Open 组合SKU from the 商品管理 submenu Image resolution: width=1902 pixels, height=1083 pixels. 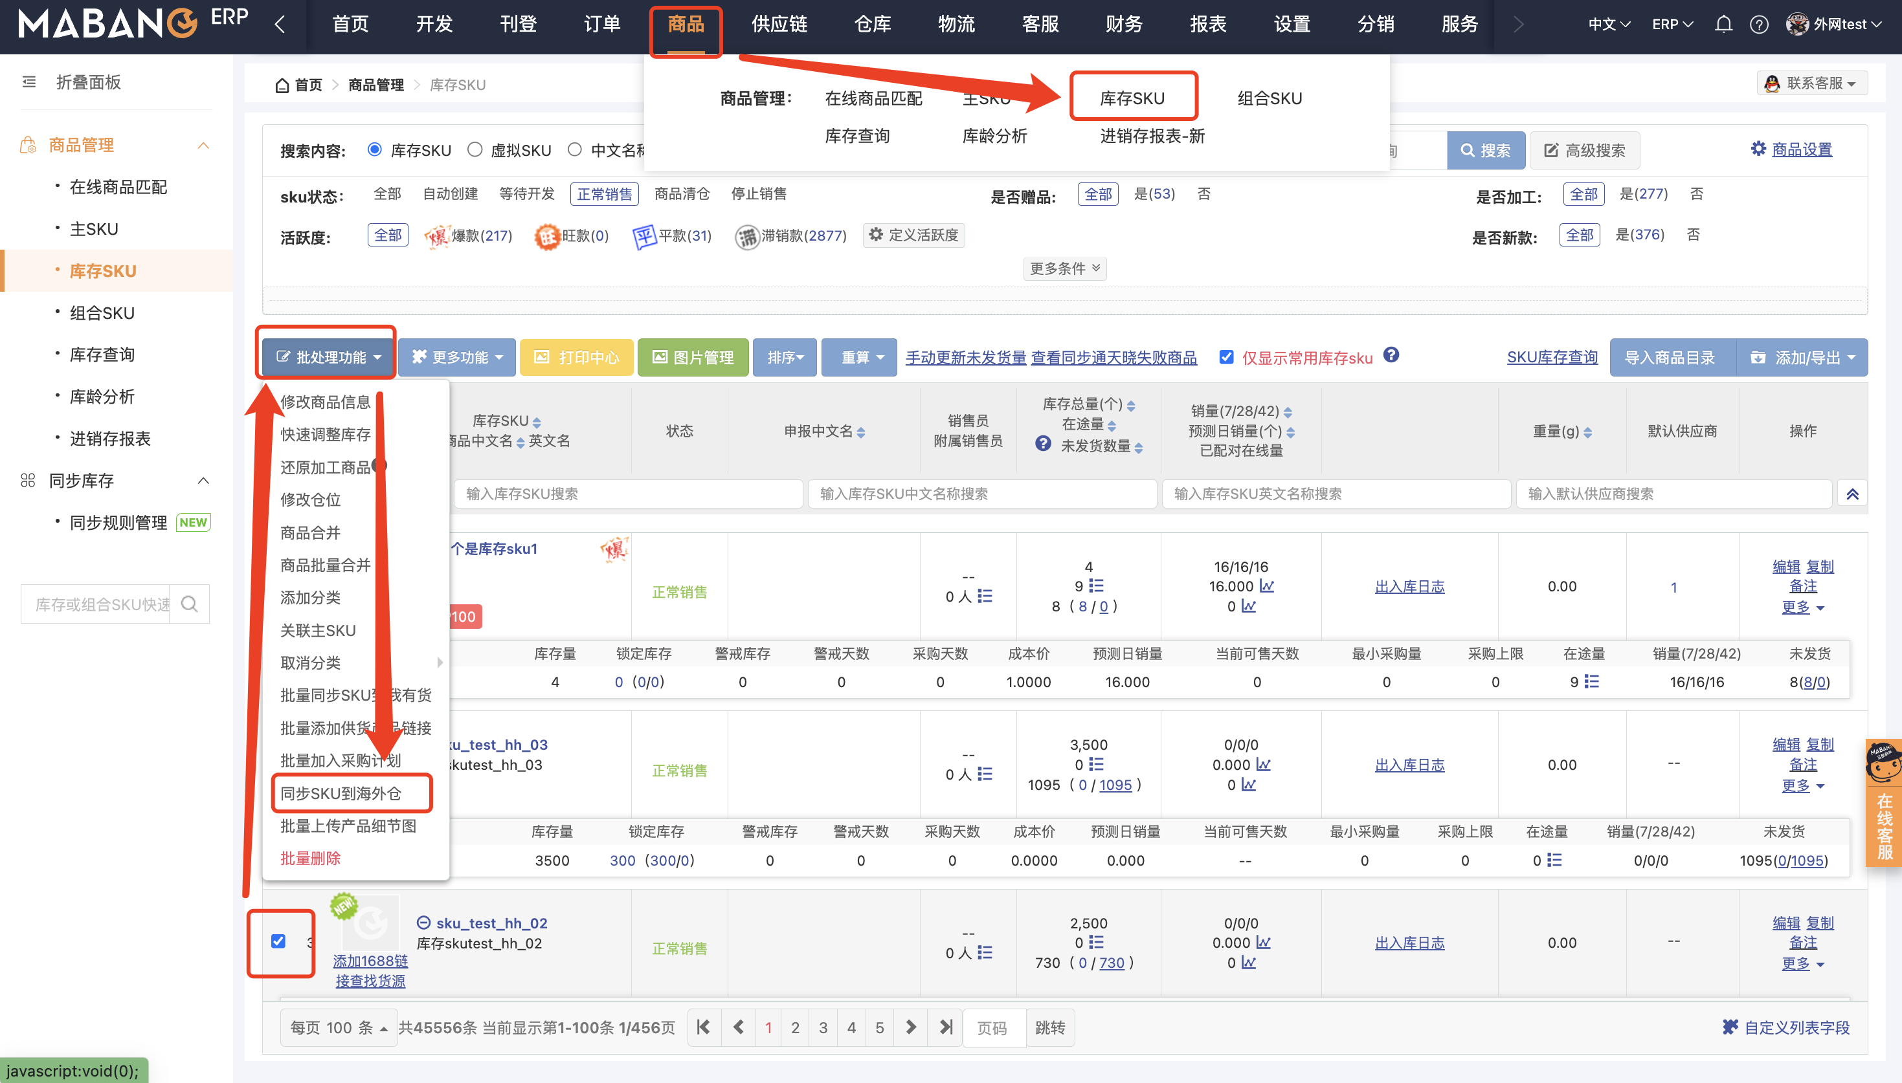[x=1270, y=98]
